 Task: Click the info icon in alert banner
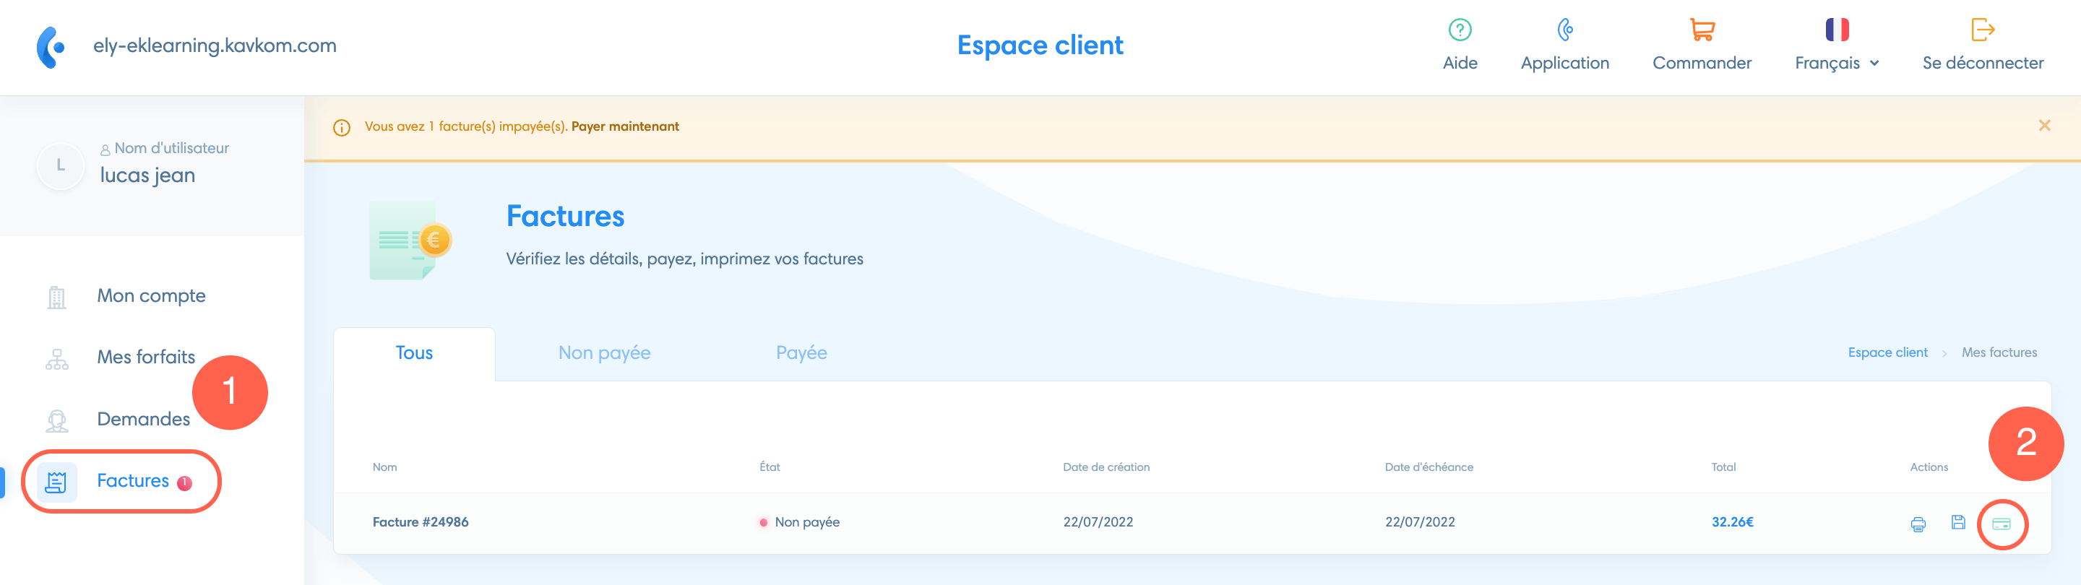point(342,128)
